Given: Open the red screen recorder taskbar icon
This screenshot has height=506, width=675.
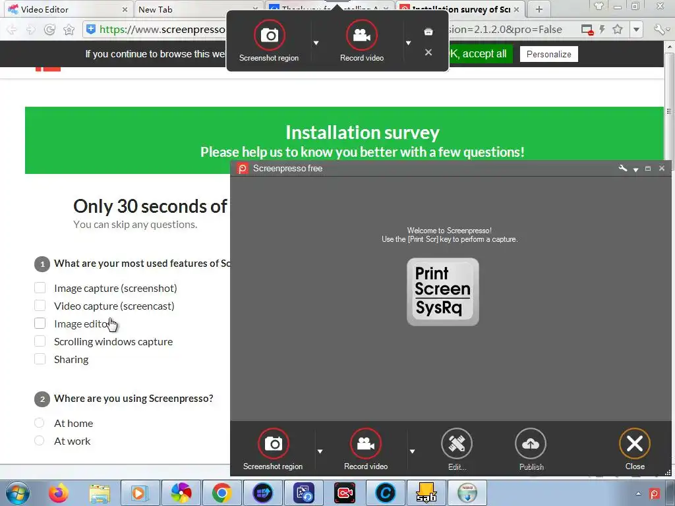Looking at the screenshot, I should click(345, 493).
